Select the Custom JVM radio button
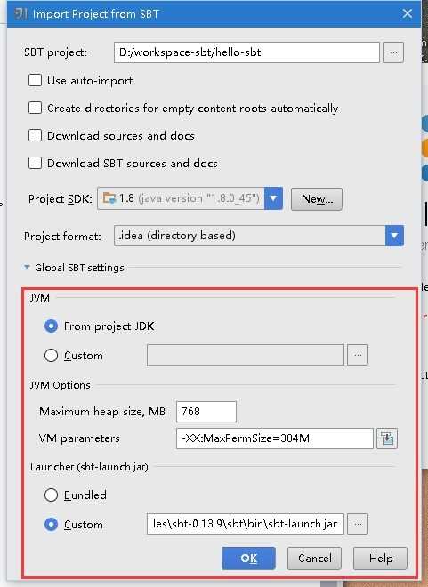428x587 pixels. [x=51, y=355]
